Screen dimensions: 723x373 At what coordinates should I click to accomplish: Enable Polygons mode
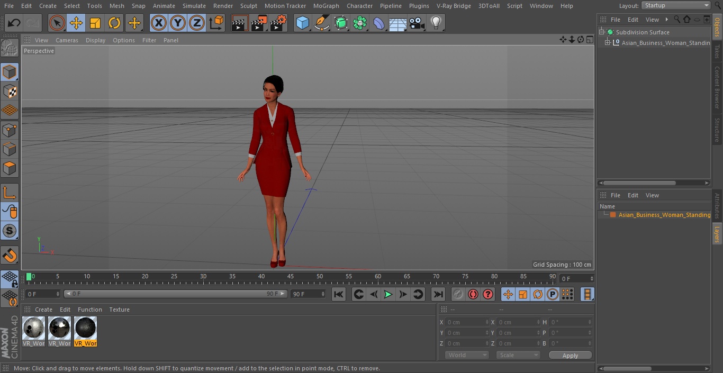[10, 168]
